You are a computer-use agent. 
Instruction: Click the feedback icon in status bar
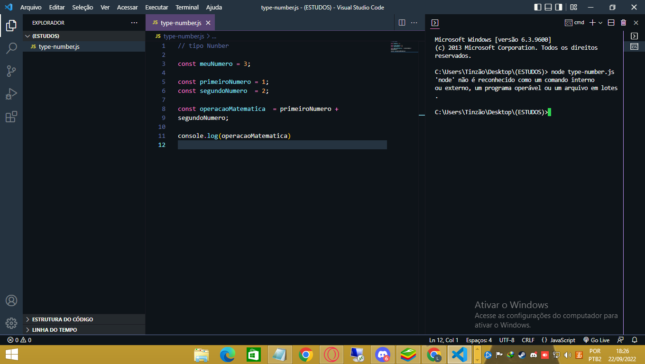pyautogui.click(x=620, y=340)
